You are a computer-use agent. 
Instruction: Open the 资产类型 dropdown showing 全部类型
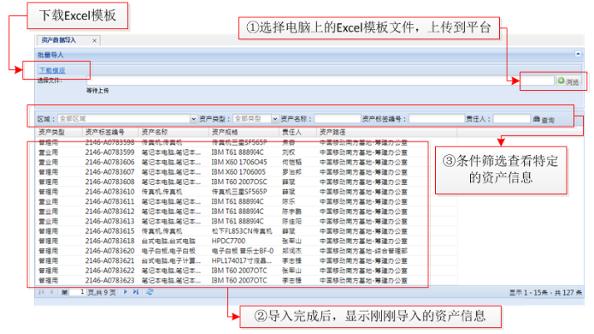pos(275,119)
